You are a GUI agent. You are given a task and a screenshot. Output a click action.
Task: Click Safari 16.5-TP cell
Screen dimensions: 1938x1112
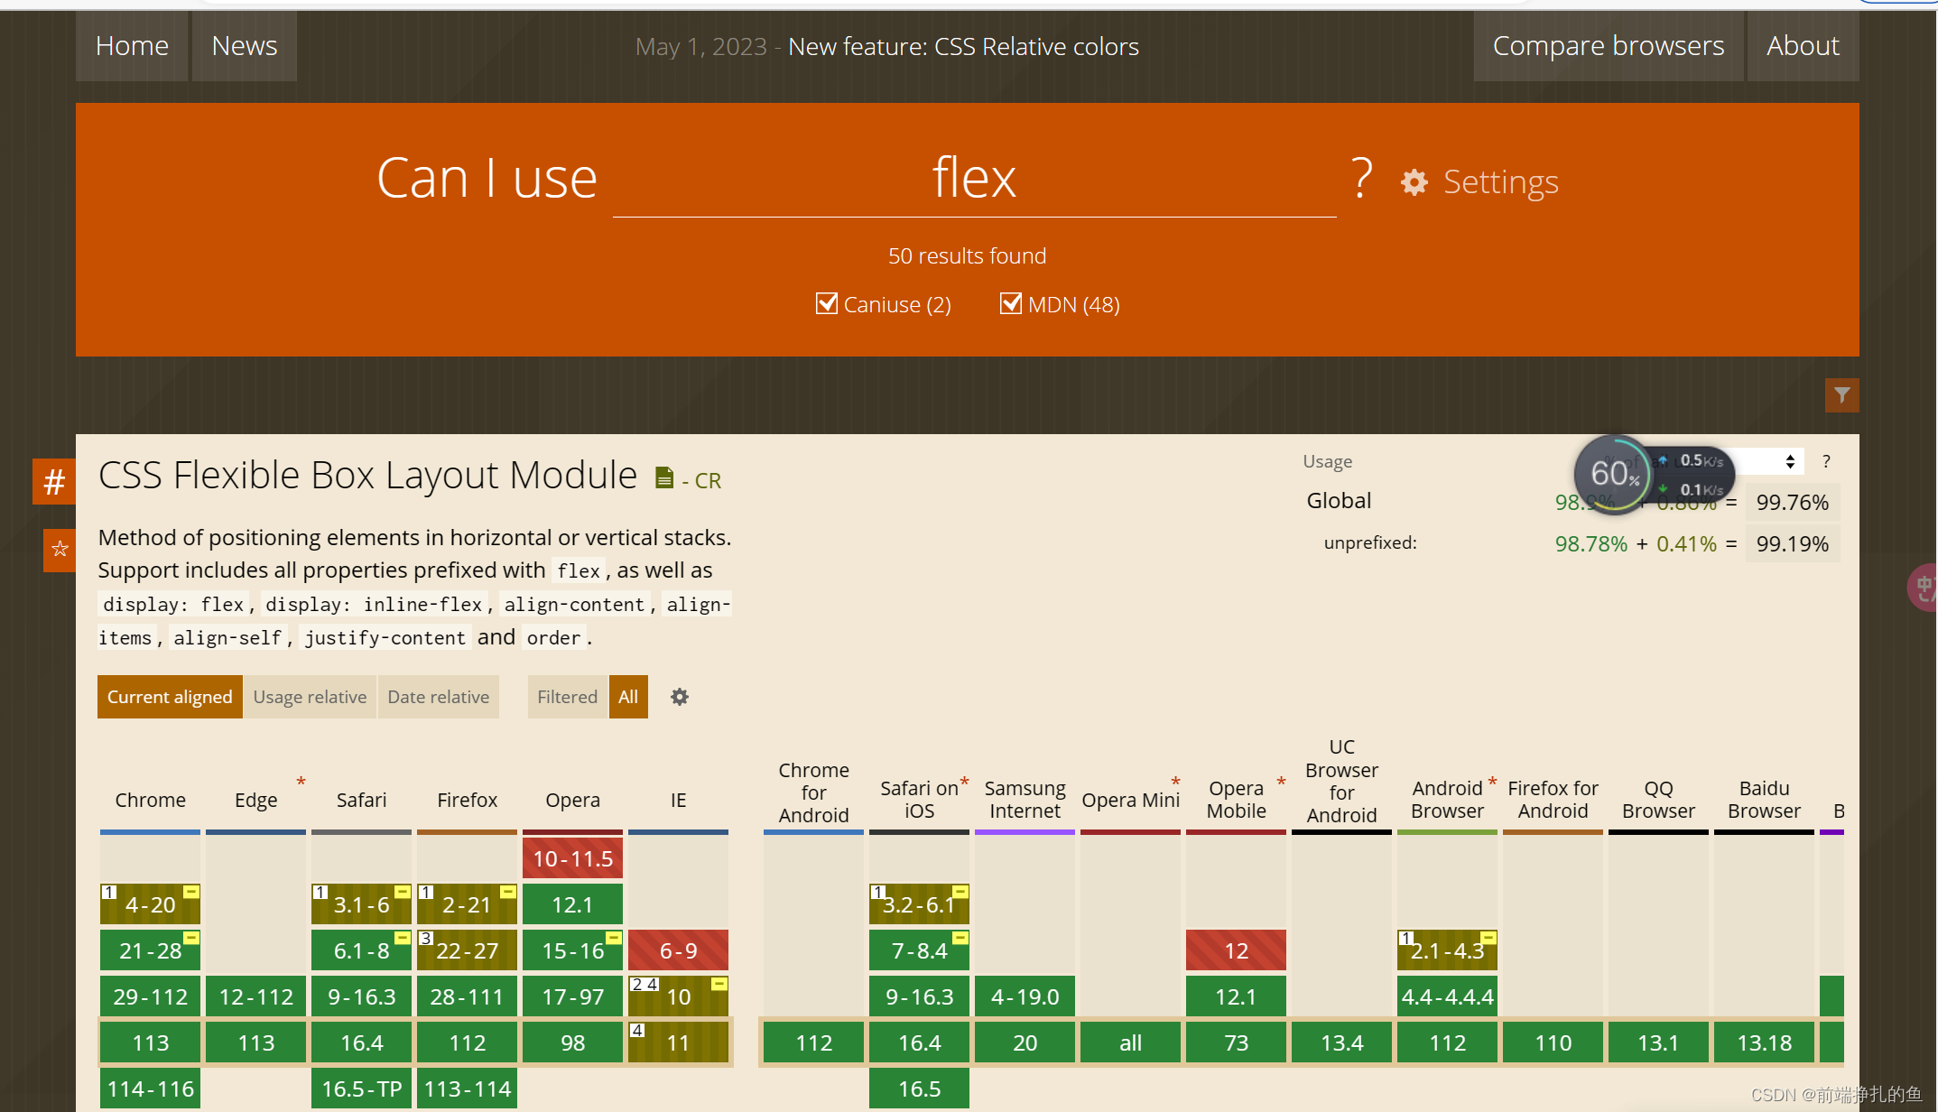click(361, 1089)
